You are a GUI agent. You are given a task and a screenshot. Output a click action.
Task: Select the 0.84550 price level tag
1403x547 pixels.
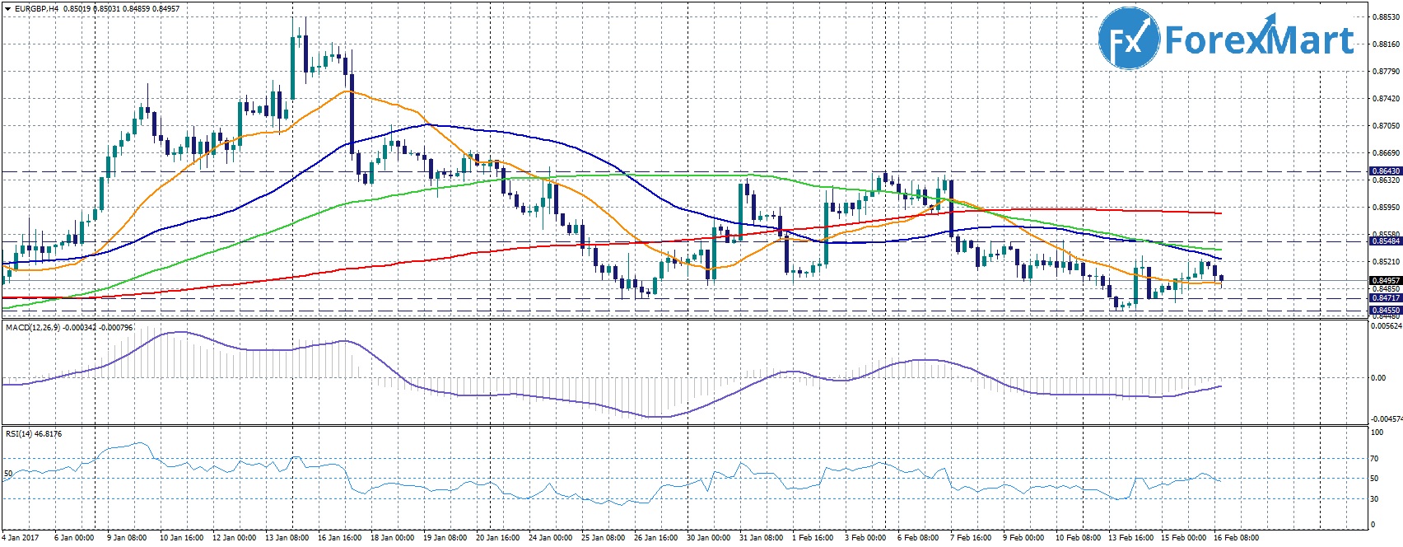click(1385, 311)
